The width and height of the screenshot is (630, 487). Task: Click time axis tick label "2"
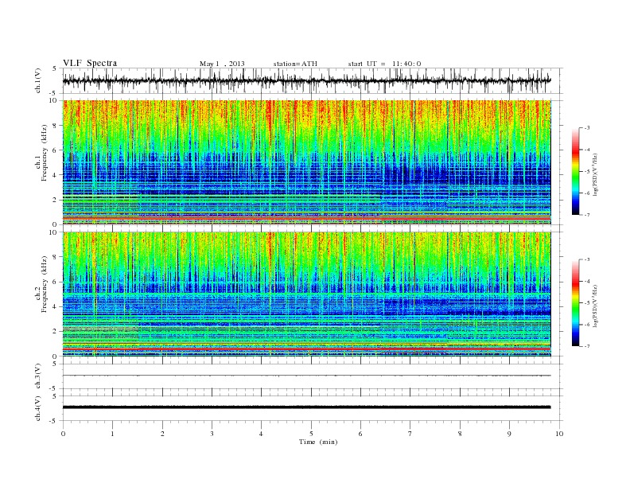(x=162, y=434)
